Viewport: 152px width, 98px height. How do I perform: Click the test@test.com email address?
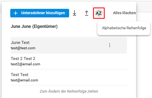(x=23, y=48)
